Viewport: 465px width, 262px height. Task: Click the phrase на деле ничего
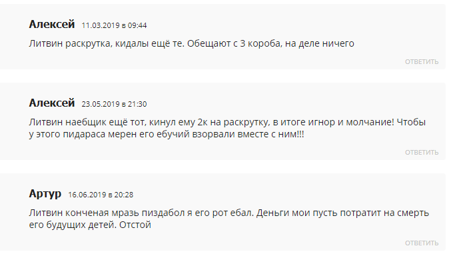tap(320, 43)
